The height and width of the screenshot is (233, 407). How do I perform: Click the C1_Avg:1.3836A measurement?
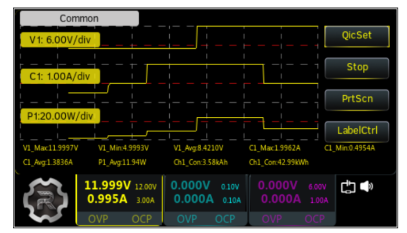coord(48,162)
